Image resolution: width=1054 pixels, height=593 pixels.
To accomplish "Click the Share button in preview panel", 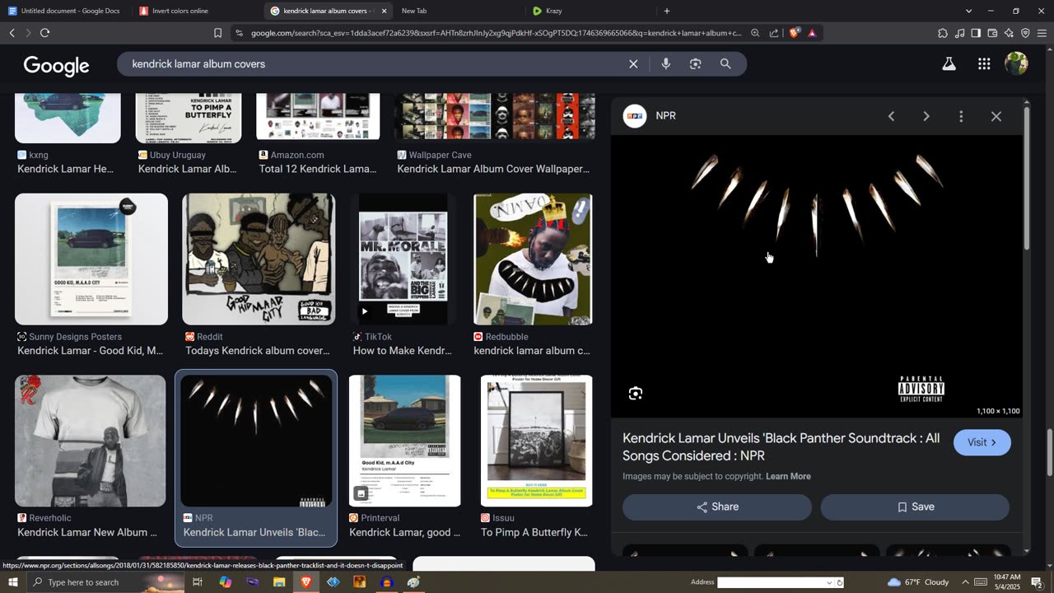I will click(716, 507).
